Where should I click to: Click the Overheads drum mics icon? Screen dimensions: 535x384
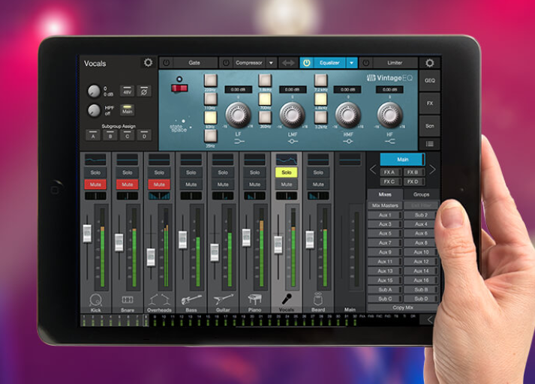pyautogui.click(x=159, y=300)
